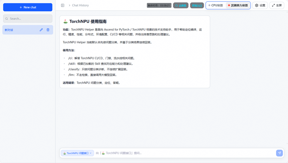This screenshot has width=288, height=163.
Task: Focus the Search chats field
Action: (28, 19)
